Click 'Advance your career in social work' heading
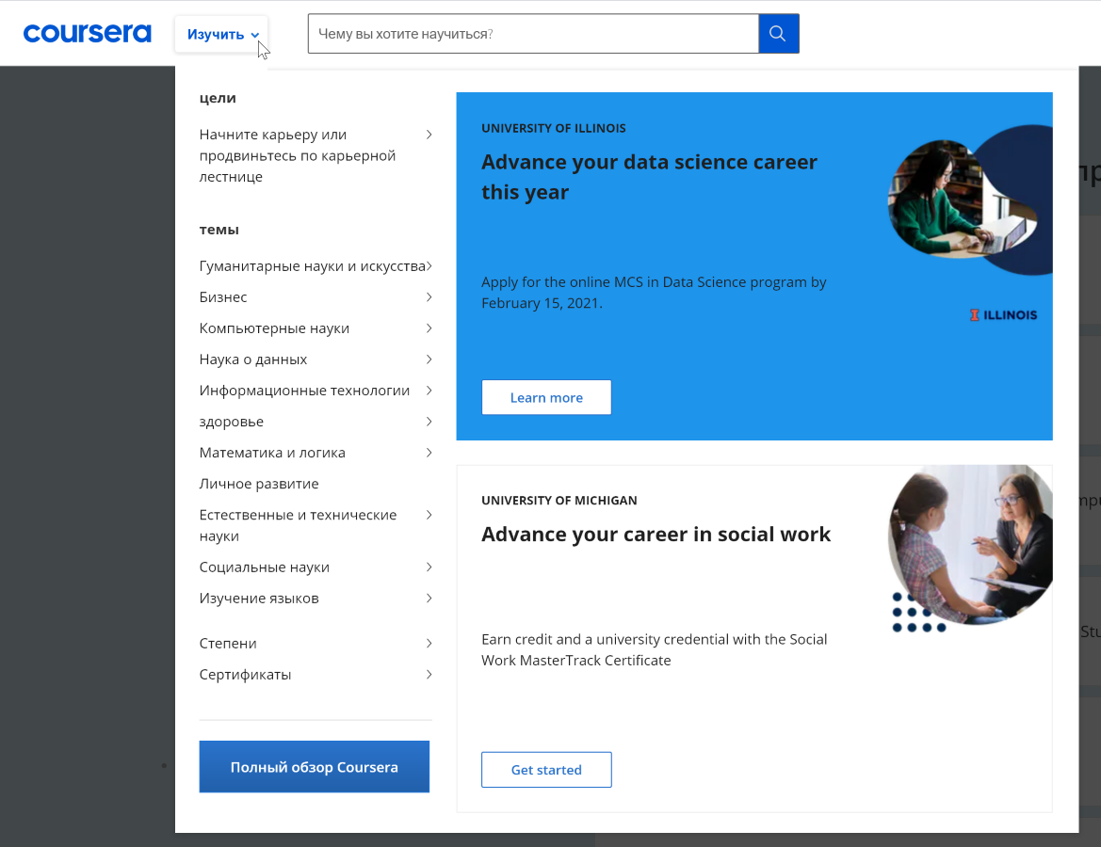 click(x=656, y=534)
